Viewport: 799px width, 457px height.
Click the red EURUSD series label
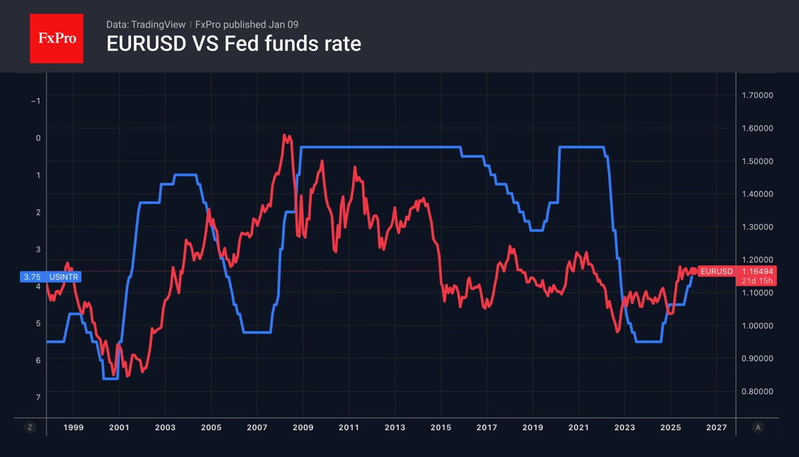click(x=717, y=271)
